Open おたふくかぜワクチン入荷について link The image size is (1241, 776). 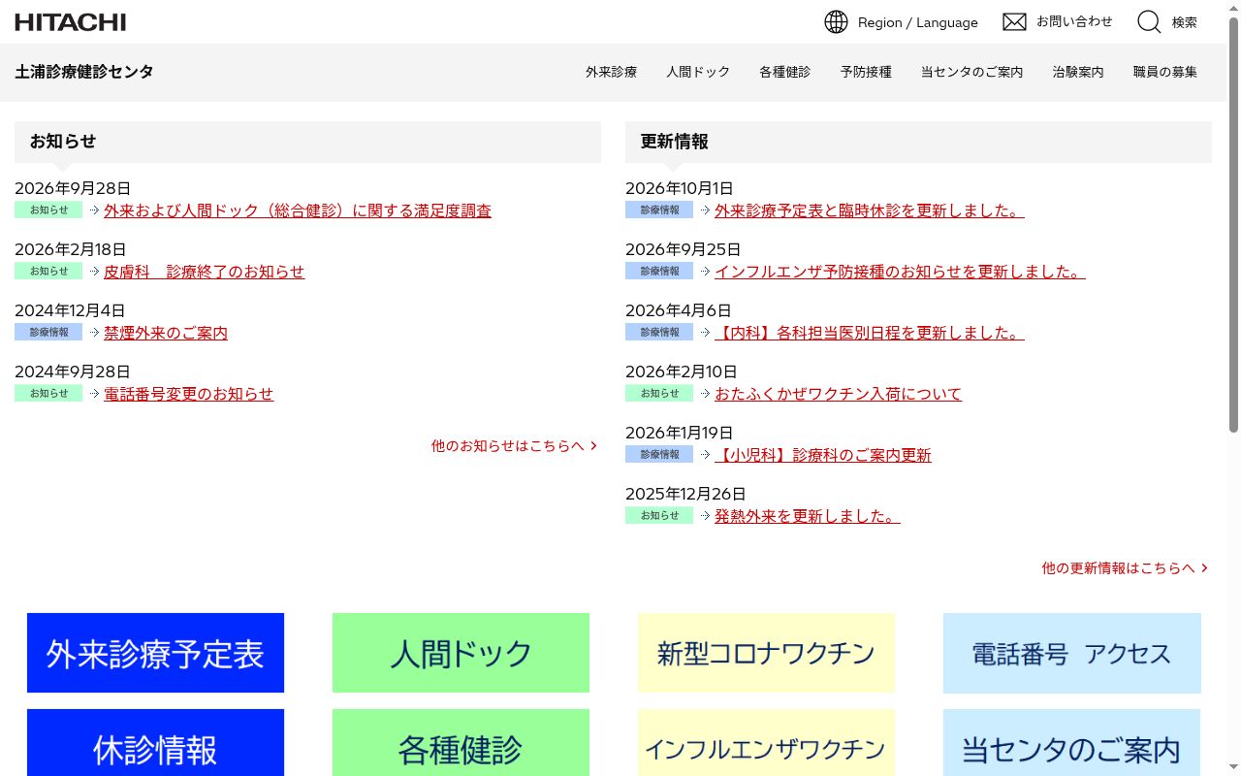click(x=839, y=394)
